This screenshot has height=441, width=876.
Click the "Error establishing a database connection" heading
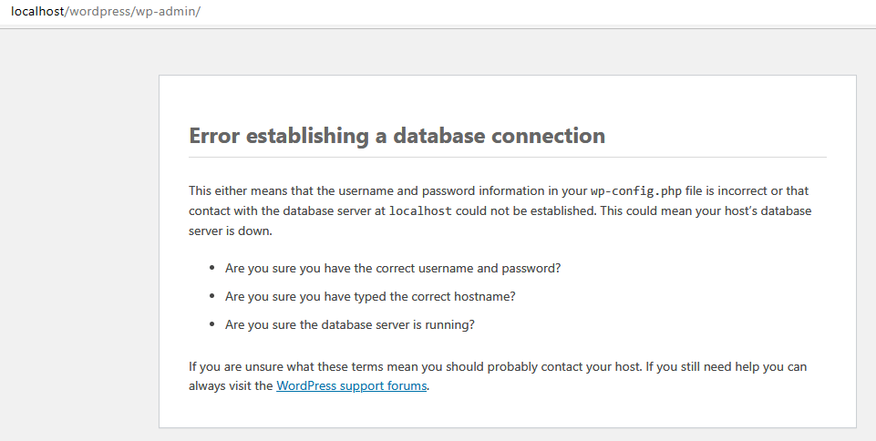coord(397,136)
